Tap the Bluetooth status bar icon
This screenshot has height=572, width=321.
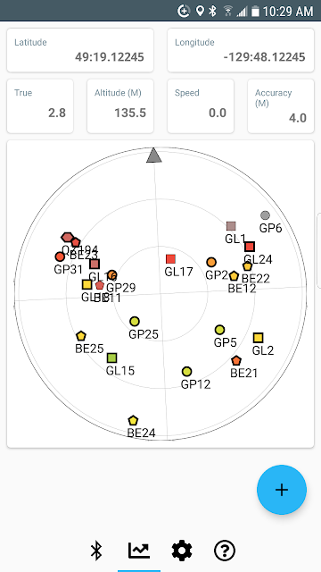(212, 12)
